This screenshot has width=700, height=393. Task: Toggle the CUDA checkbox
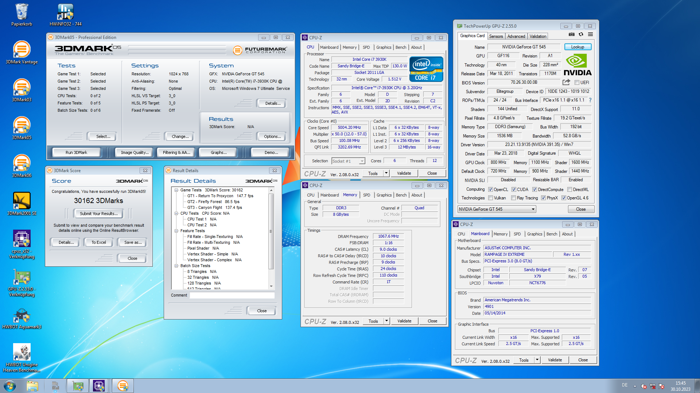pos(514,190)
